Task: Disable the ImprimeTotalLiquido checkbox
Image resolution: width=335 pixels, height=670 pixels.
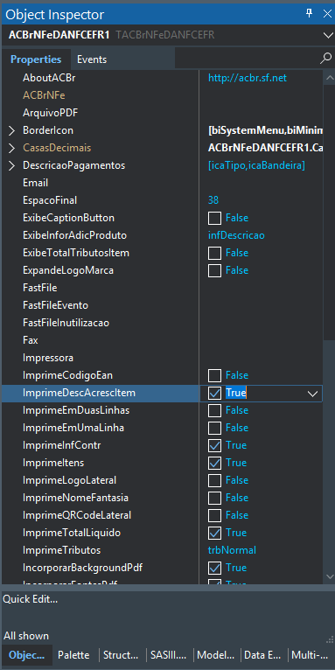Action: [214, 534]
